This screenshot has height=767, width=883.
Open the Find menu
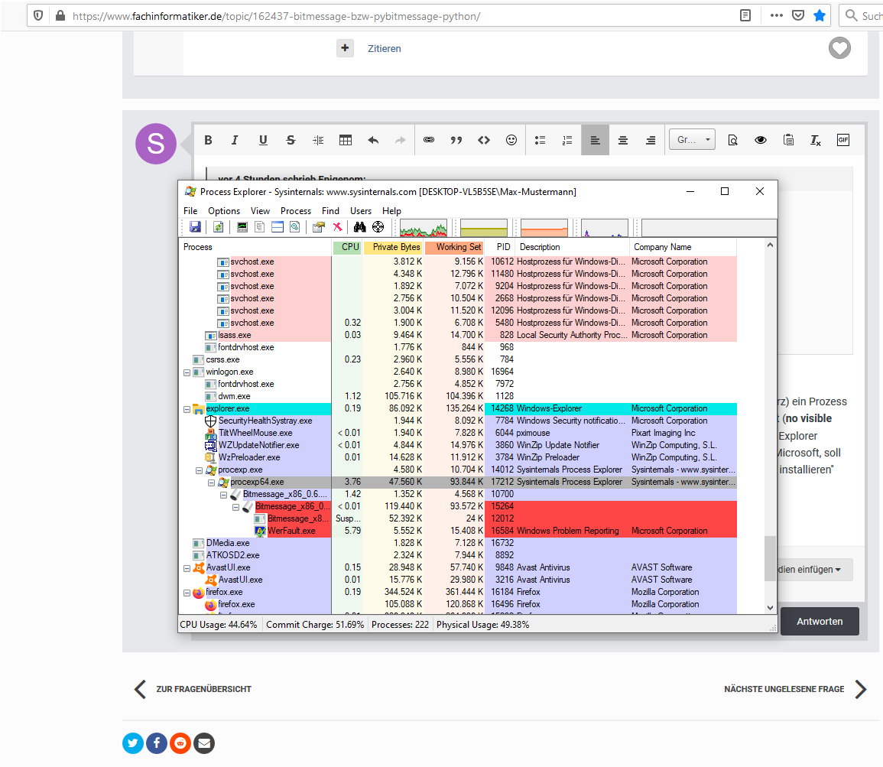point(330,210)
